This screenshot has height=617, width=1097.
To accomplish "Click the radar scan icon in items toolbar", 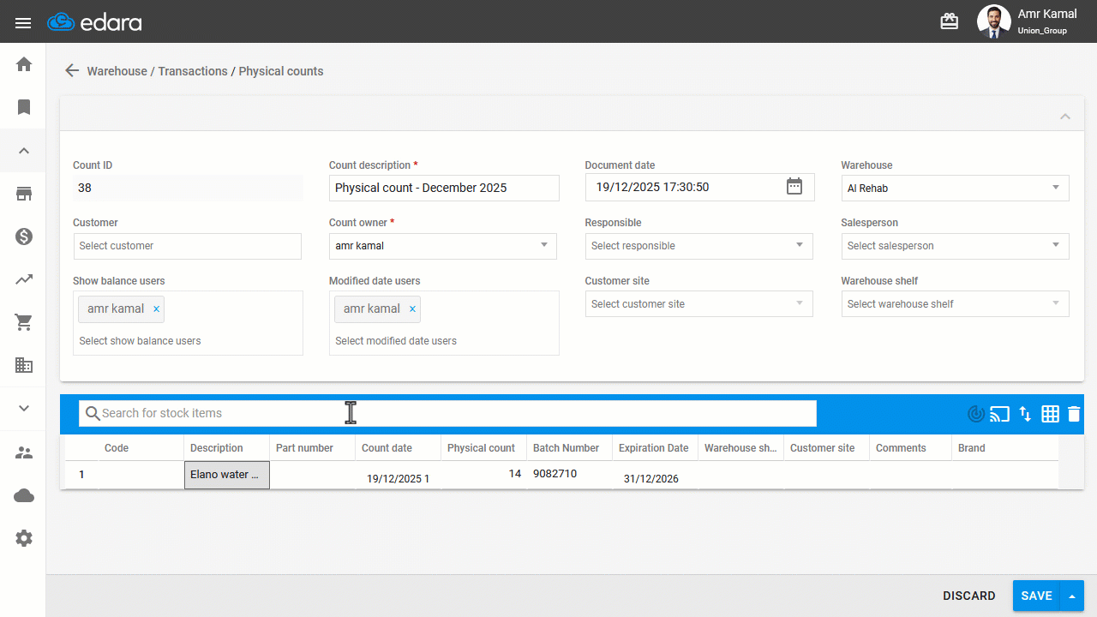I will (x=975, y=414).
